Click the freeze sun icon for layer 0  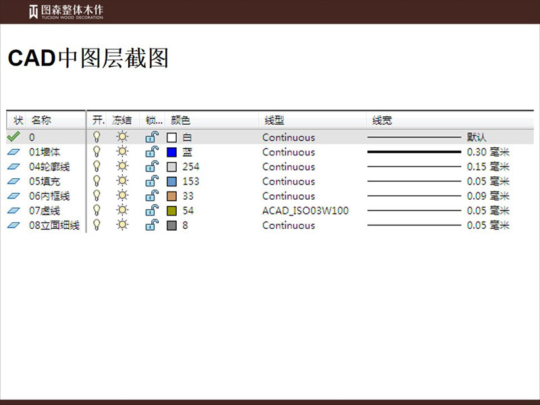(122, 137)
